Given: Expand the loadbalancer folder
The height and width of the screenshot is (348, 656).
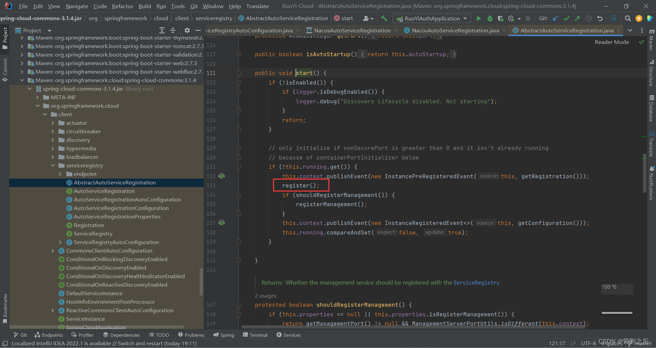Looking at the screenshot, I should click(53, 157).
